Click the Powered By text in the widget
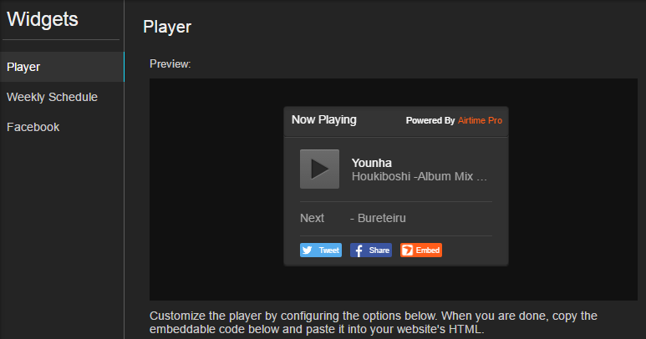 [430, 120]
